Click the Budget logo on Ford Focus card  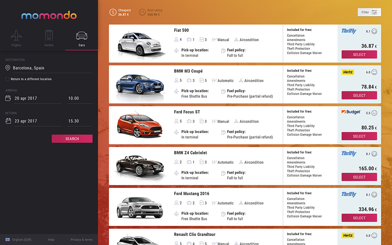[x=351, y=112]
